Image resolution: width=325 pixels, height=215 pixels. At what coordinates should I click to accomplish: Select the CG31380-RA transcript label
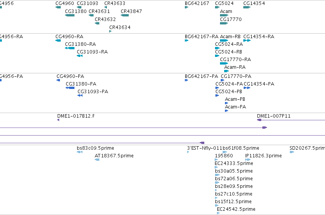tap(81, 44)
